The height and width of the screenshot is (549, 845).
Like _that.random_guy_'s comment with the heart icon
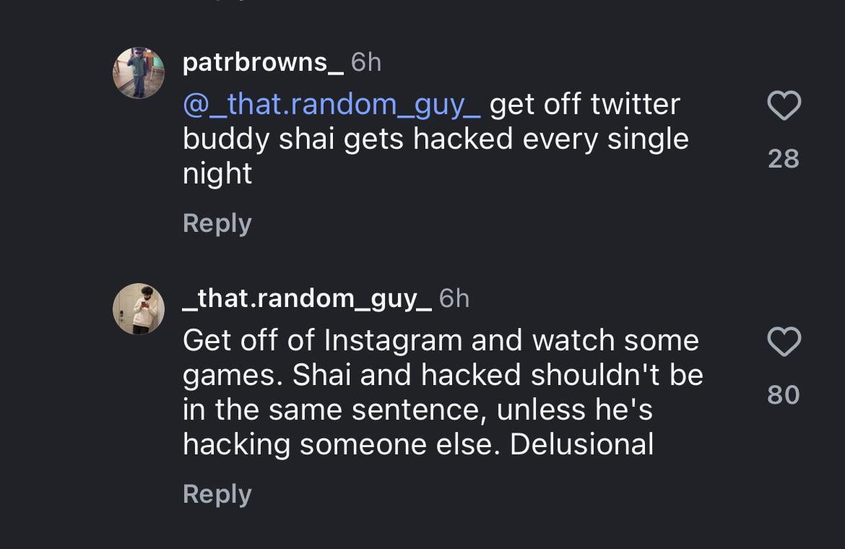tap(784, 342)
